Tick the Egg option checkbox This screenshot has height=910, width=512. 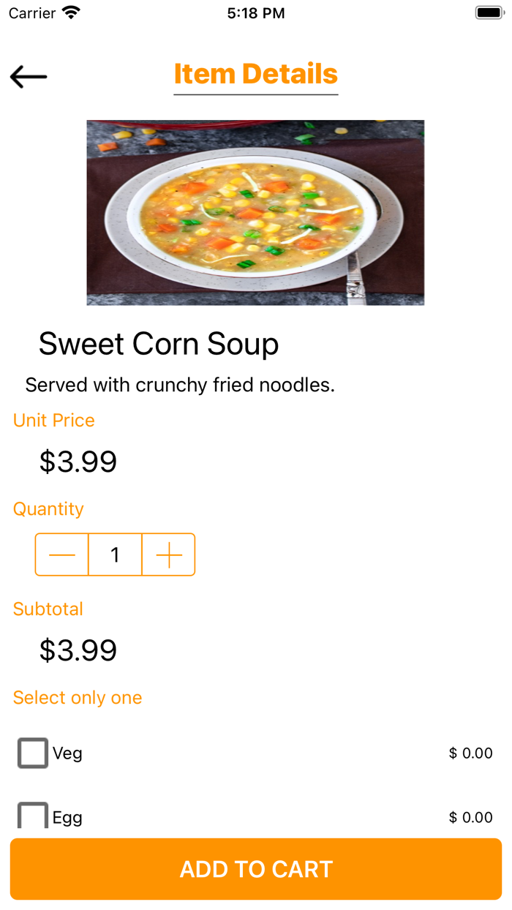(33, 816)
